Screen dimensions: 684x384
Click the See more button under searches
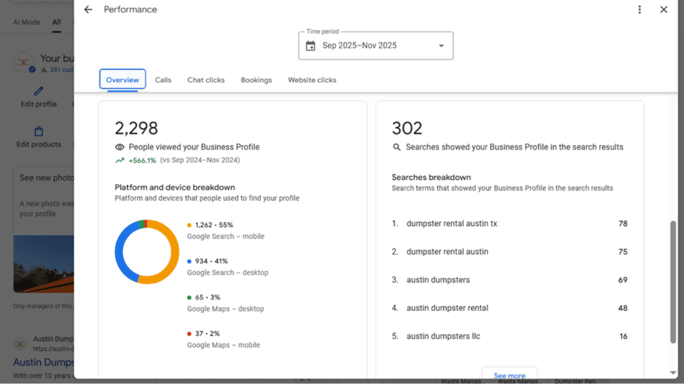(x=509, y=375)
